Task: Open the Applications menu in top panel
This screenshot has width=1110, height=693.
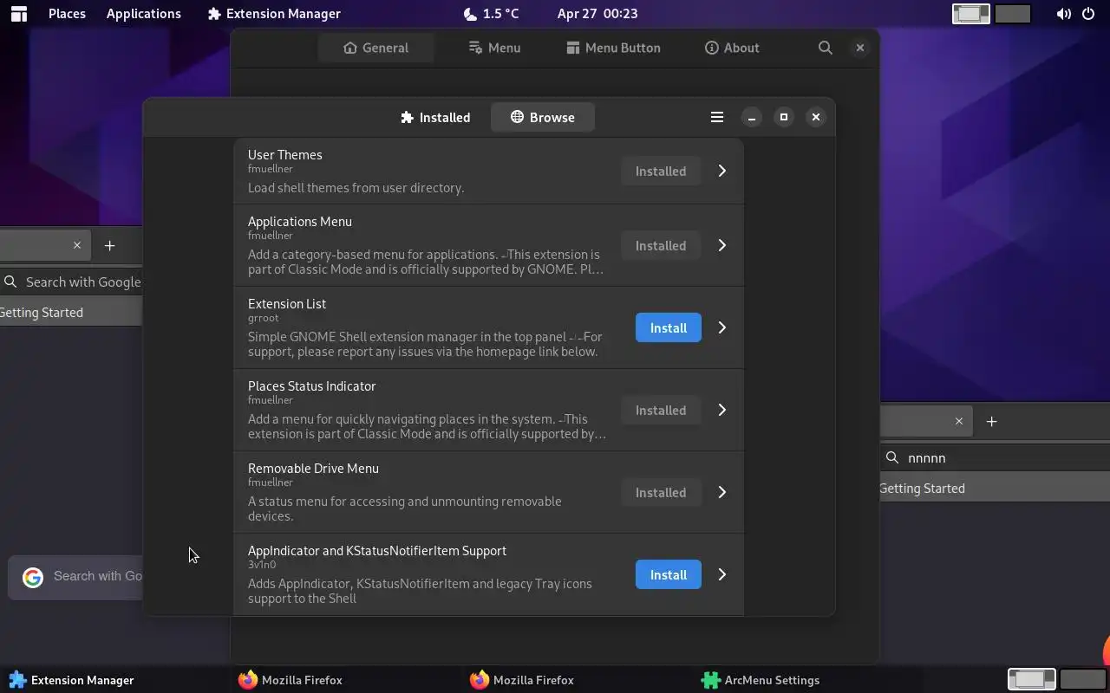Action: click(144, 13)
